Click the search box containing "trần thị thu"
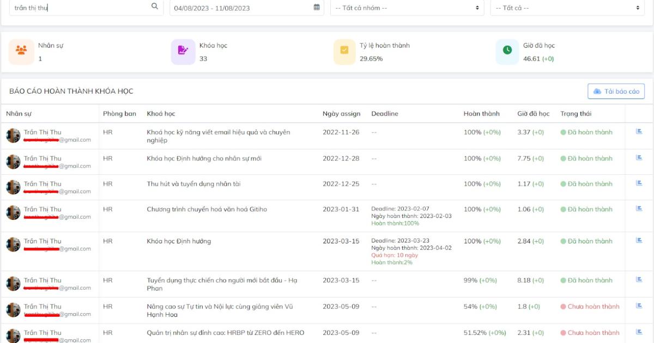Viewport: 654px width, 343px height. coord(82,8)
